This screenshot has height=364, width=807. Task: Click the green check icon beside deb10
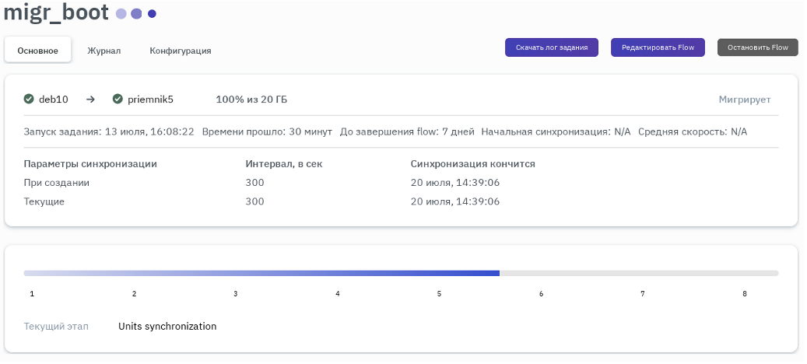tap(29, 99)
